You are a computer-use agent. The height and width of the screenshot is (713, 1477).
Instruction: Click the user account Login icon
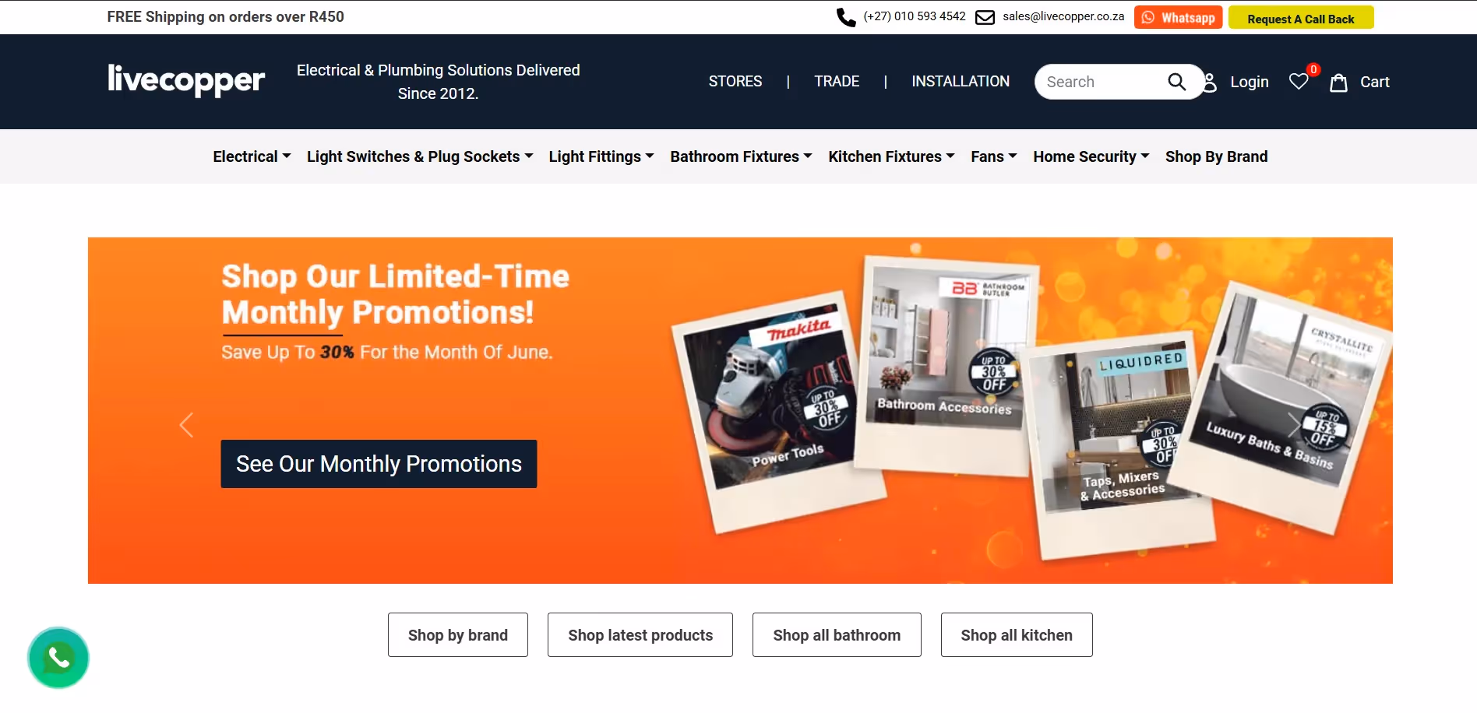[x=1209, y=83]
